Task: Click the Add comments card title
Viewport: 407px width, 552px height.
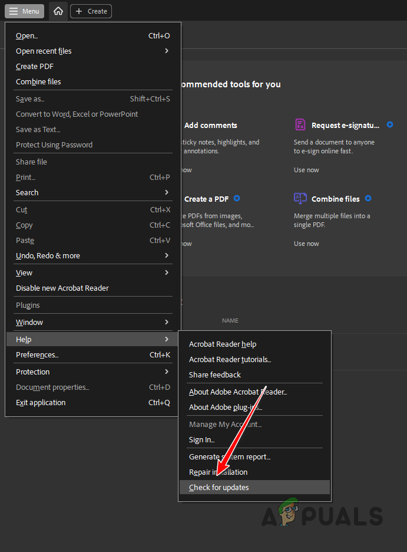Action: 210,126
